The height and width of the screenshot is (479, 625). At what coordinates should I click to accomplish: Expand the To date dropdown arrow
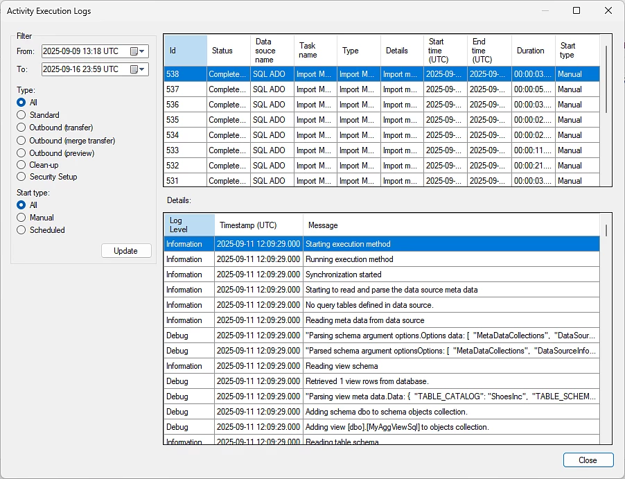(x=143, y=69)
